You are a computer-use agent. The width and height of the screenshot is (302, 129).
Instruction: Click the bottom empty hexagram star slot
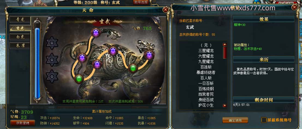[52, 76]
